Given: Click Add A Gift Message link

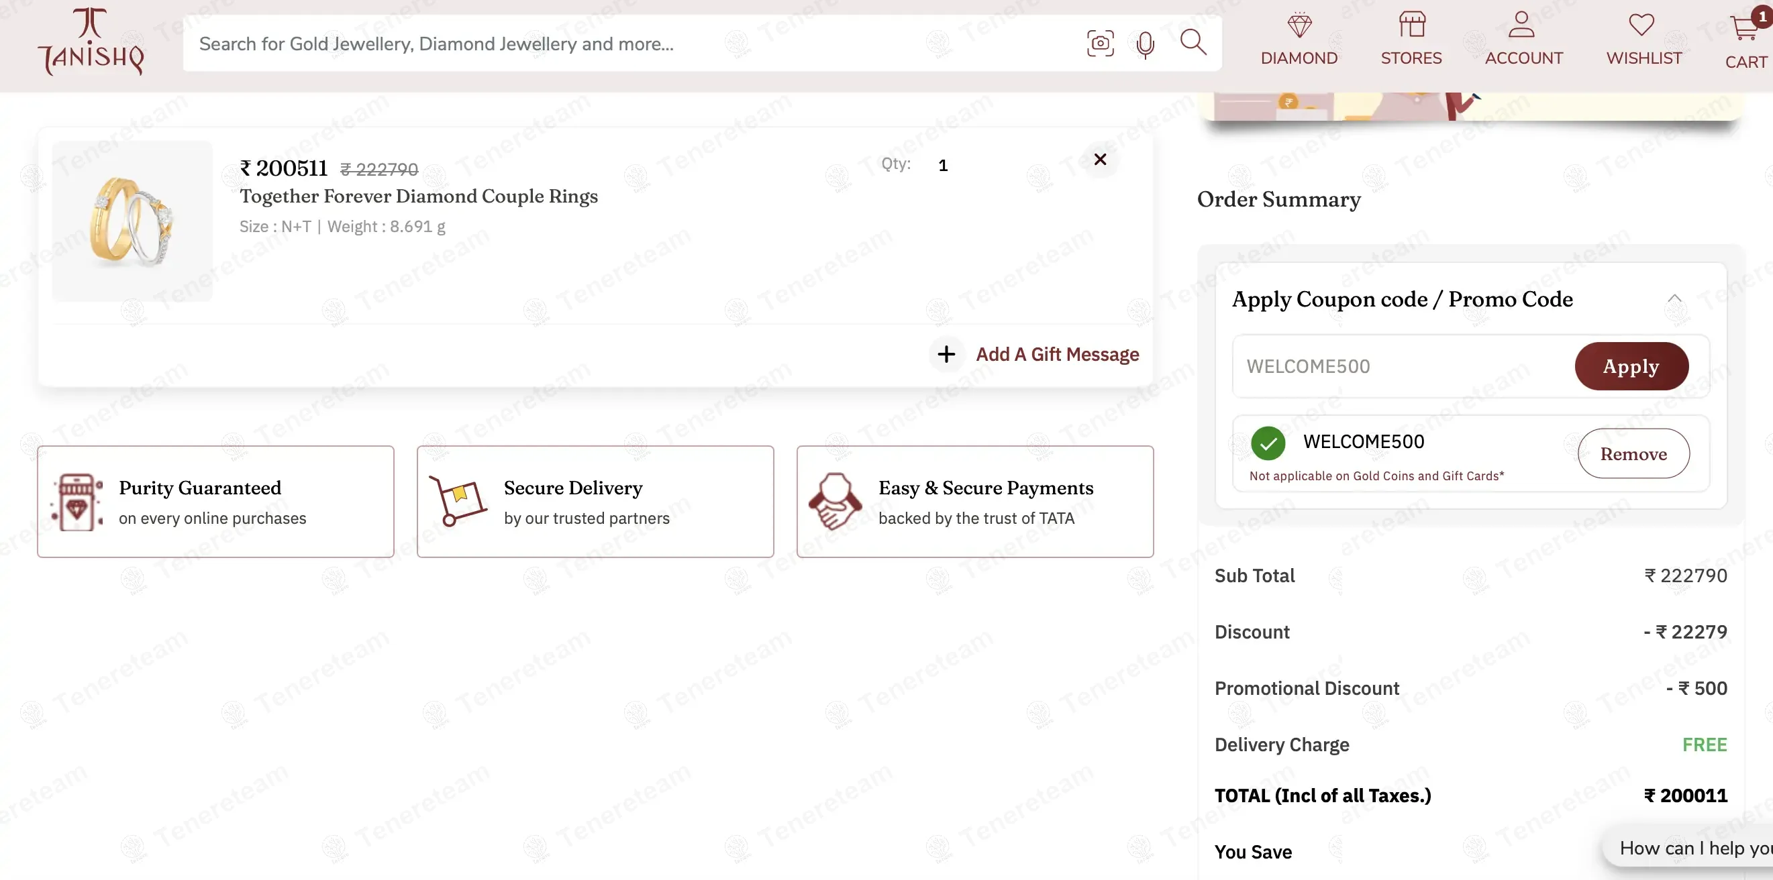Looking at the screenshot, I should [x=1057, y=354].
